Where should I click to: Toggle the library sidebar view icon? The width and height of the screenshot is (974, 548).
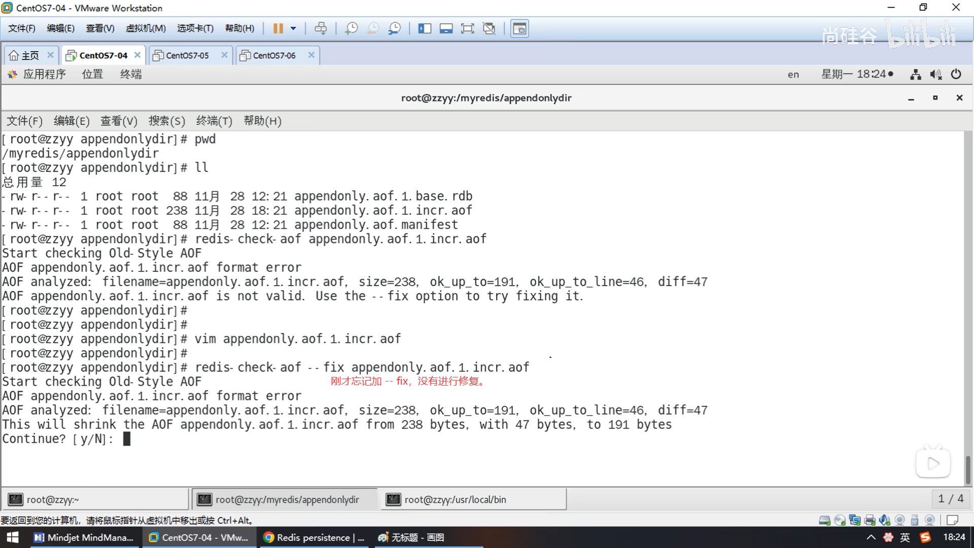point(424,28)
